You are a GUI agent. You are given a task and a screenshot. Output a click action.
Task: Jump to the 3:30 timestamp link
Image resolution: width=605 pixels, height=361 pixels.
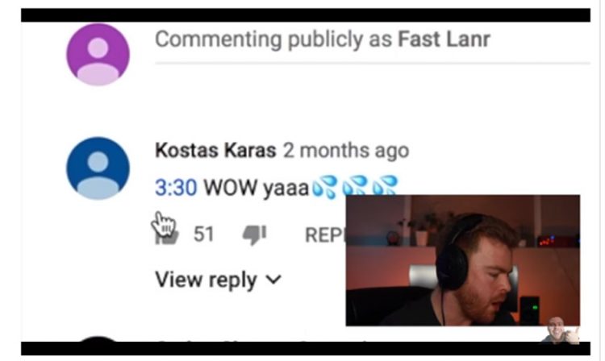coord(176,188)
